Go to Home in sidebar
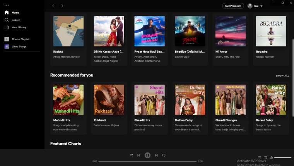This screenshot has height=166, width=294. 12,12
